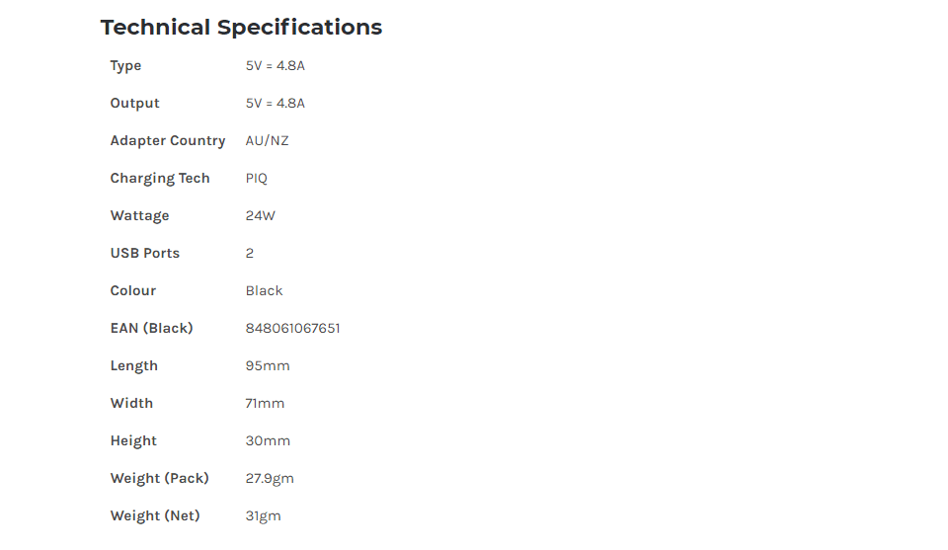
Task: Select the Output value 5V = 4.8A
Action: coord(276,104)
